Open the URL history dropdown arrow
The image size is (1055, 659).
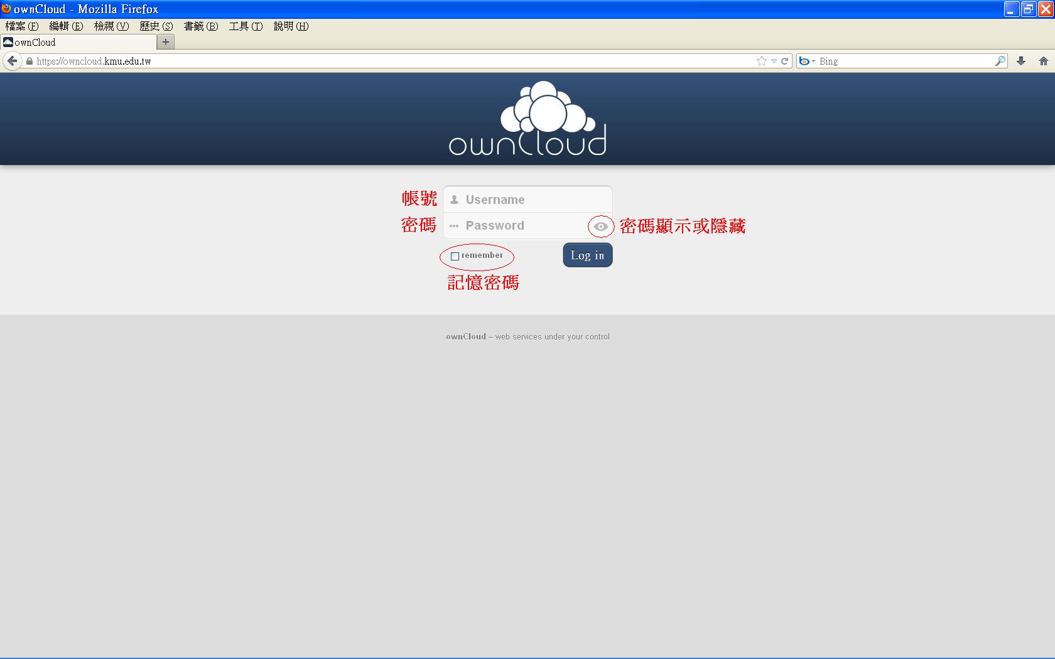[774, 62]
